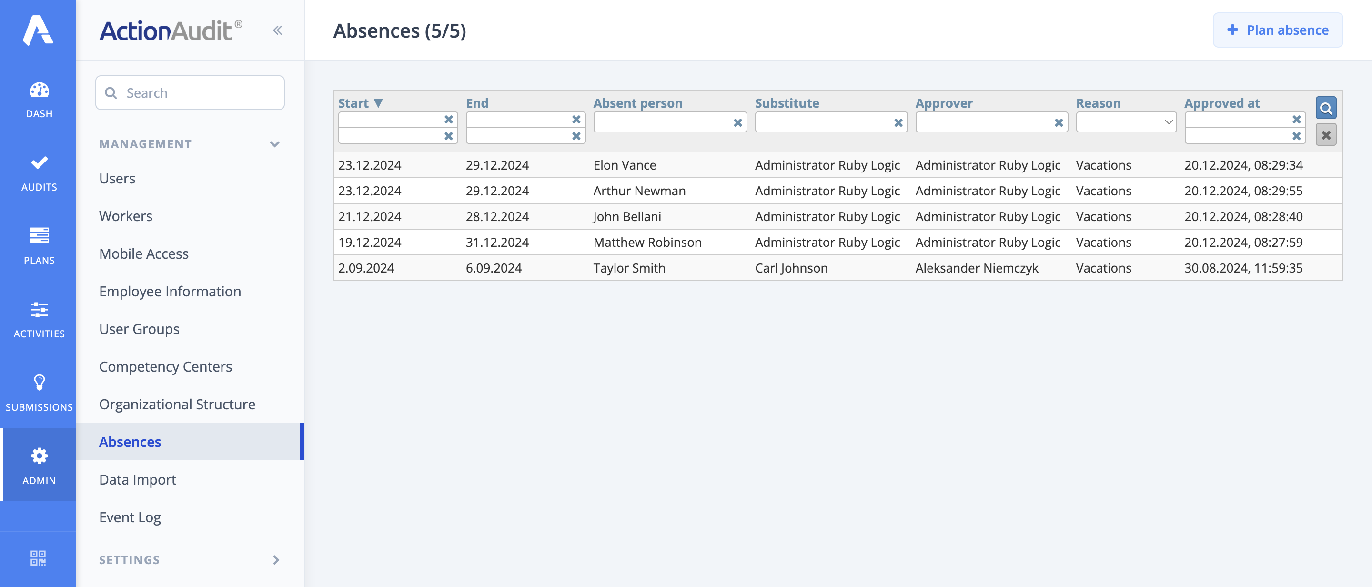Screen dimensions: 1372x587
Task: Click the Plan absence button
Action: (1277, 30)
